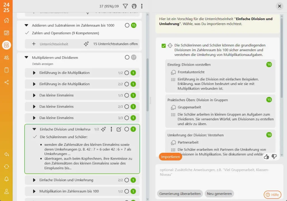Click the share icon in sidebar
This screenshot has height=201, width=287.
click(x=6, y=82)
